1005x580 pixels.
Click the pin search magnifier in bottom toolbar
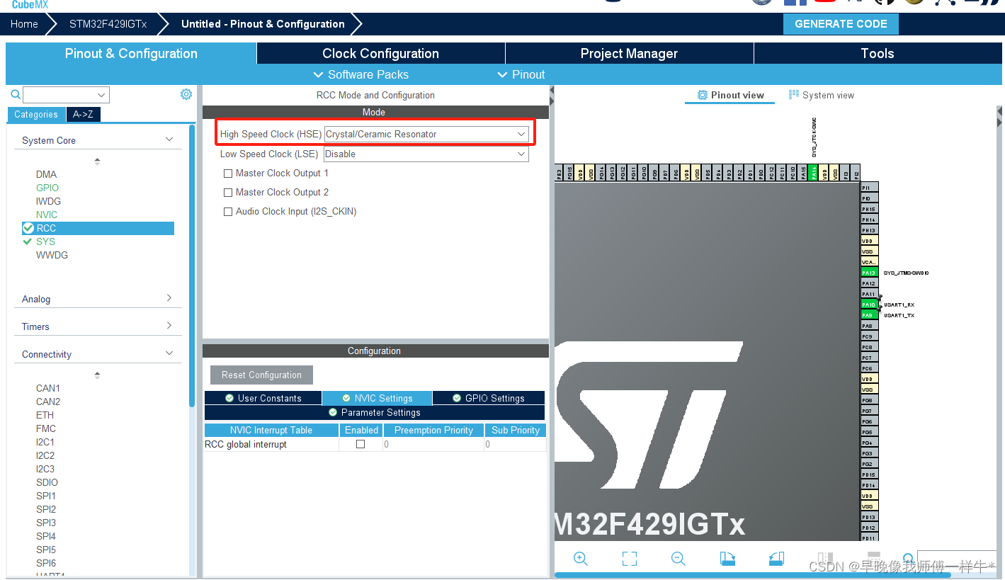pyautogui.click(x=908, y=559)
